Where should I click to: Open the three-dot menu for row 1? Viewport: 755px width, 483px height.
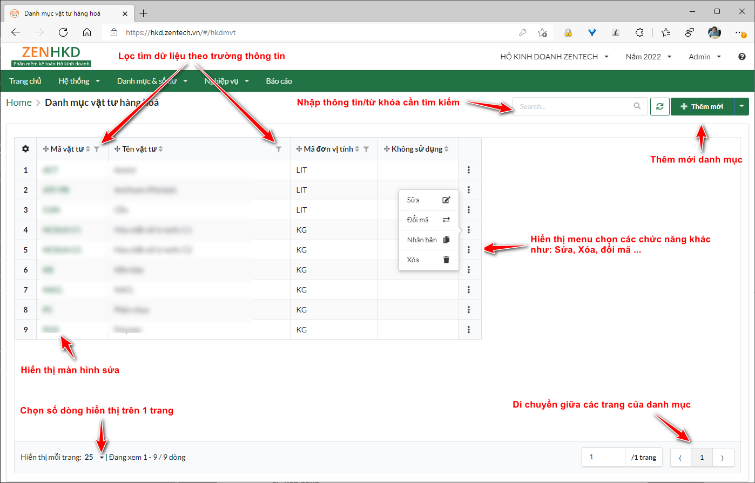pos(469,170)
